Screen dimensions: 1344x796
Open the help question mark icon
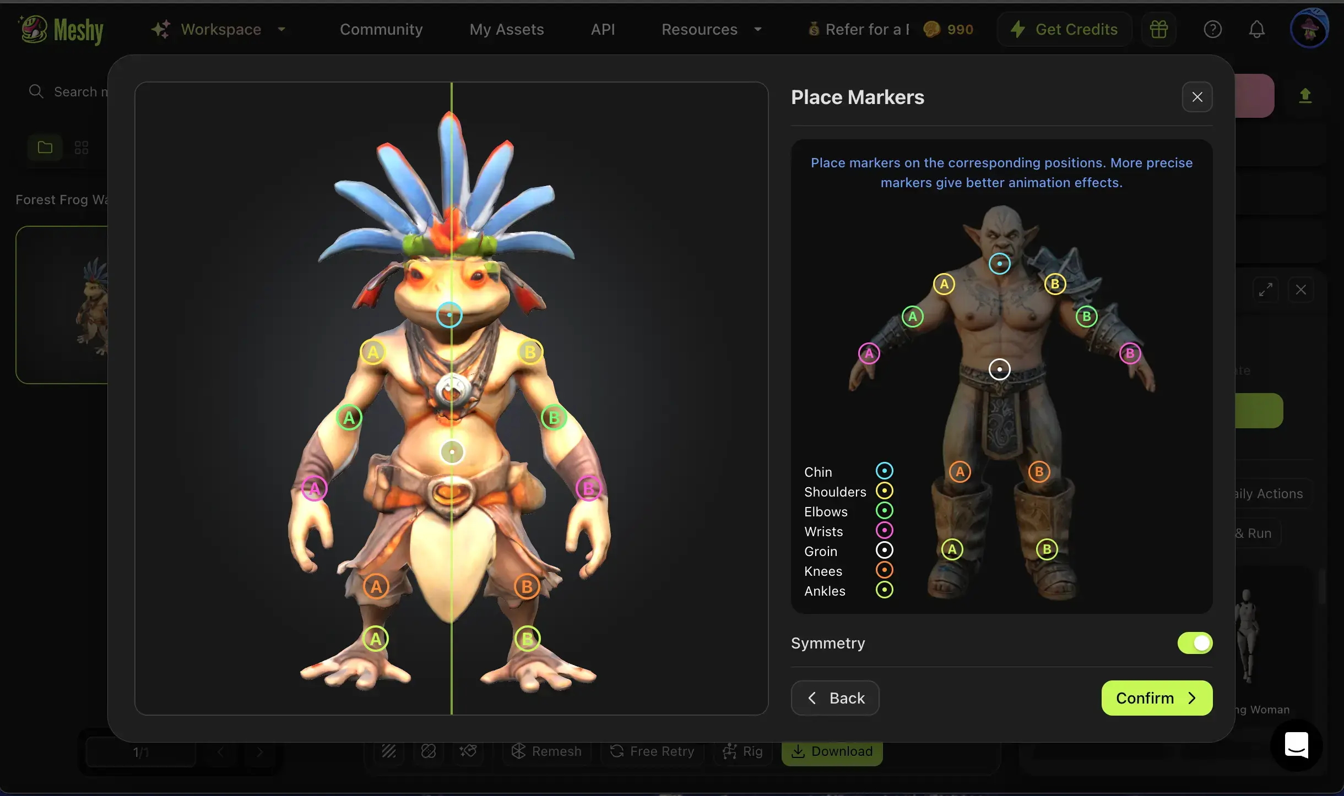tap(1213, 29)
